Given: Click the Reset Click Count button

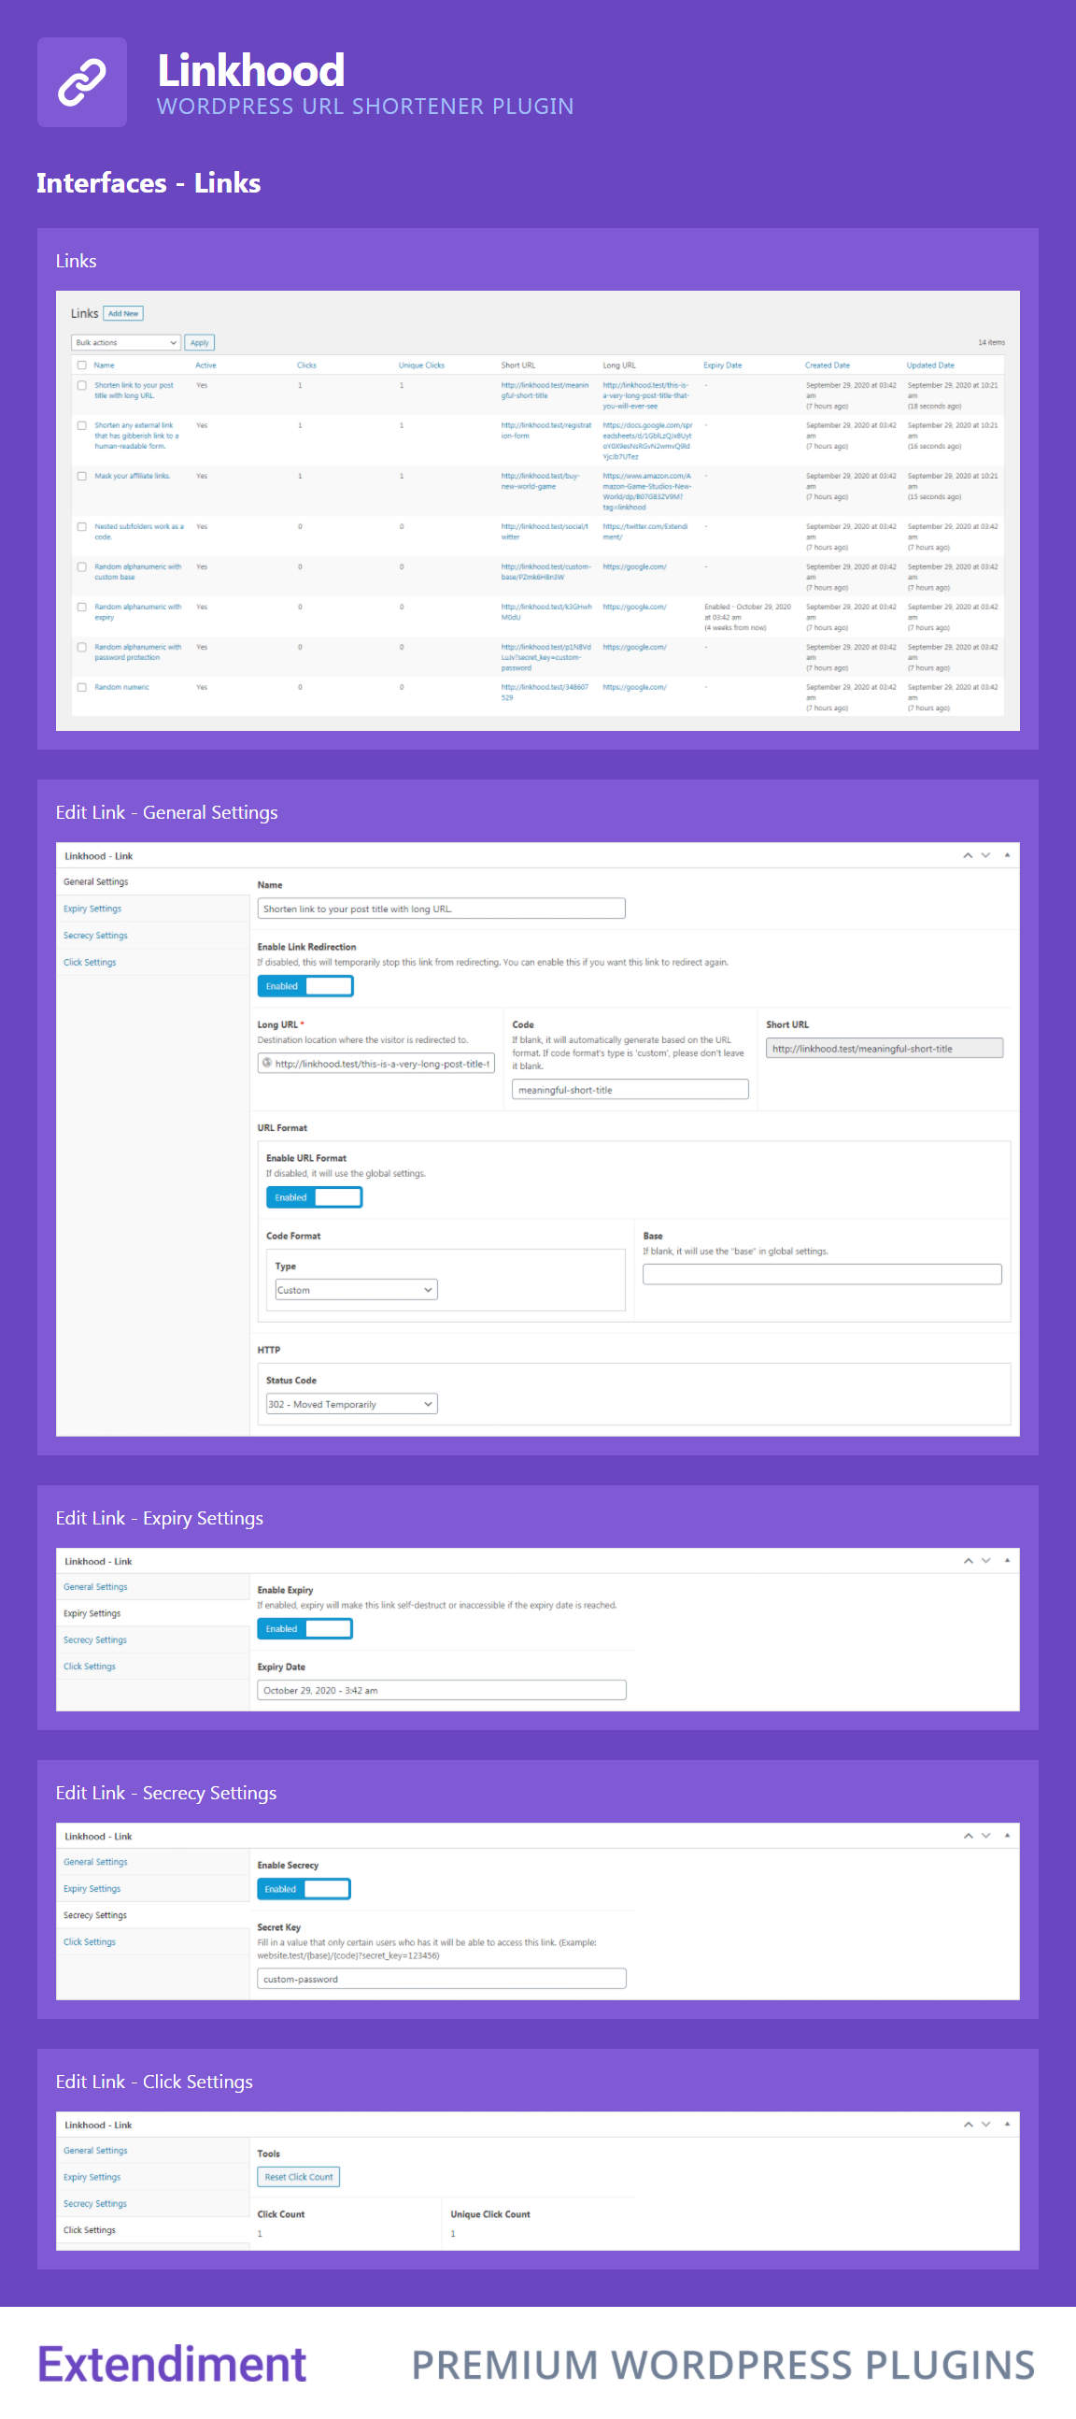Looking at the screenshot, I should (x=298, y=2177).
